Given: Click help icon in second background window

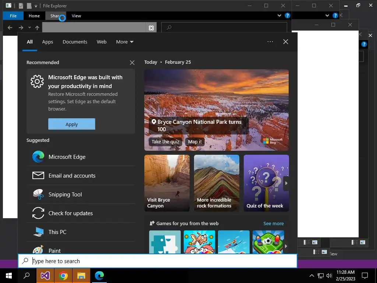Looking at the screenshot, I should pos(335,15).
